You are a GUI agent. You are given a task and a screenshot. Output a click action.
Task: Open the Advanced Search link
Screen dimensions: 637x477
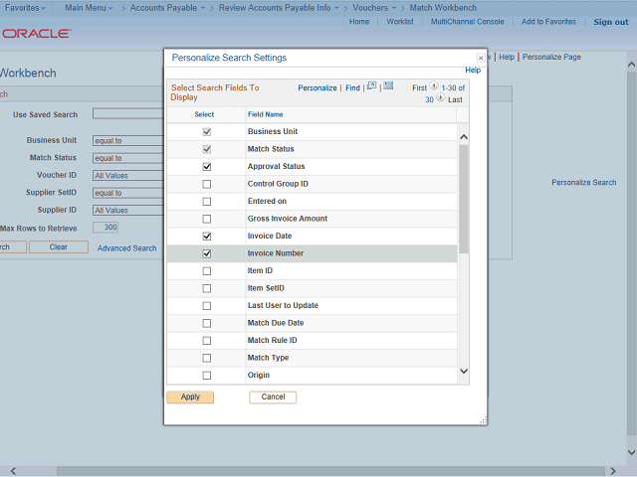(126, 248)
